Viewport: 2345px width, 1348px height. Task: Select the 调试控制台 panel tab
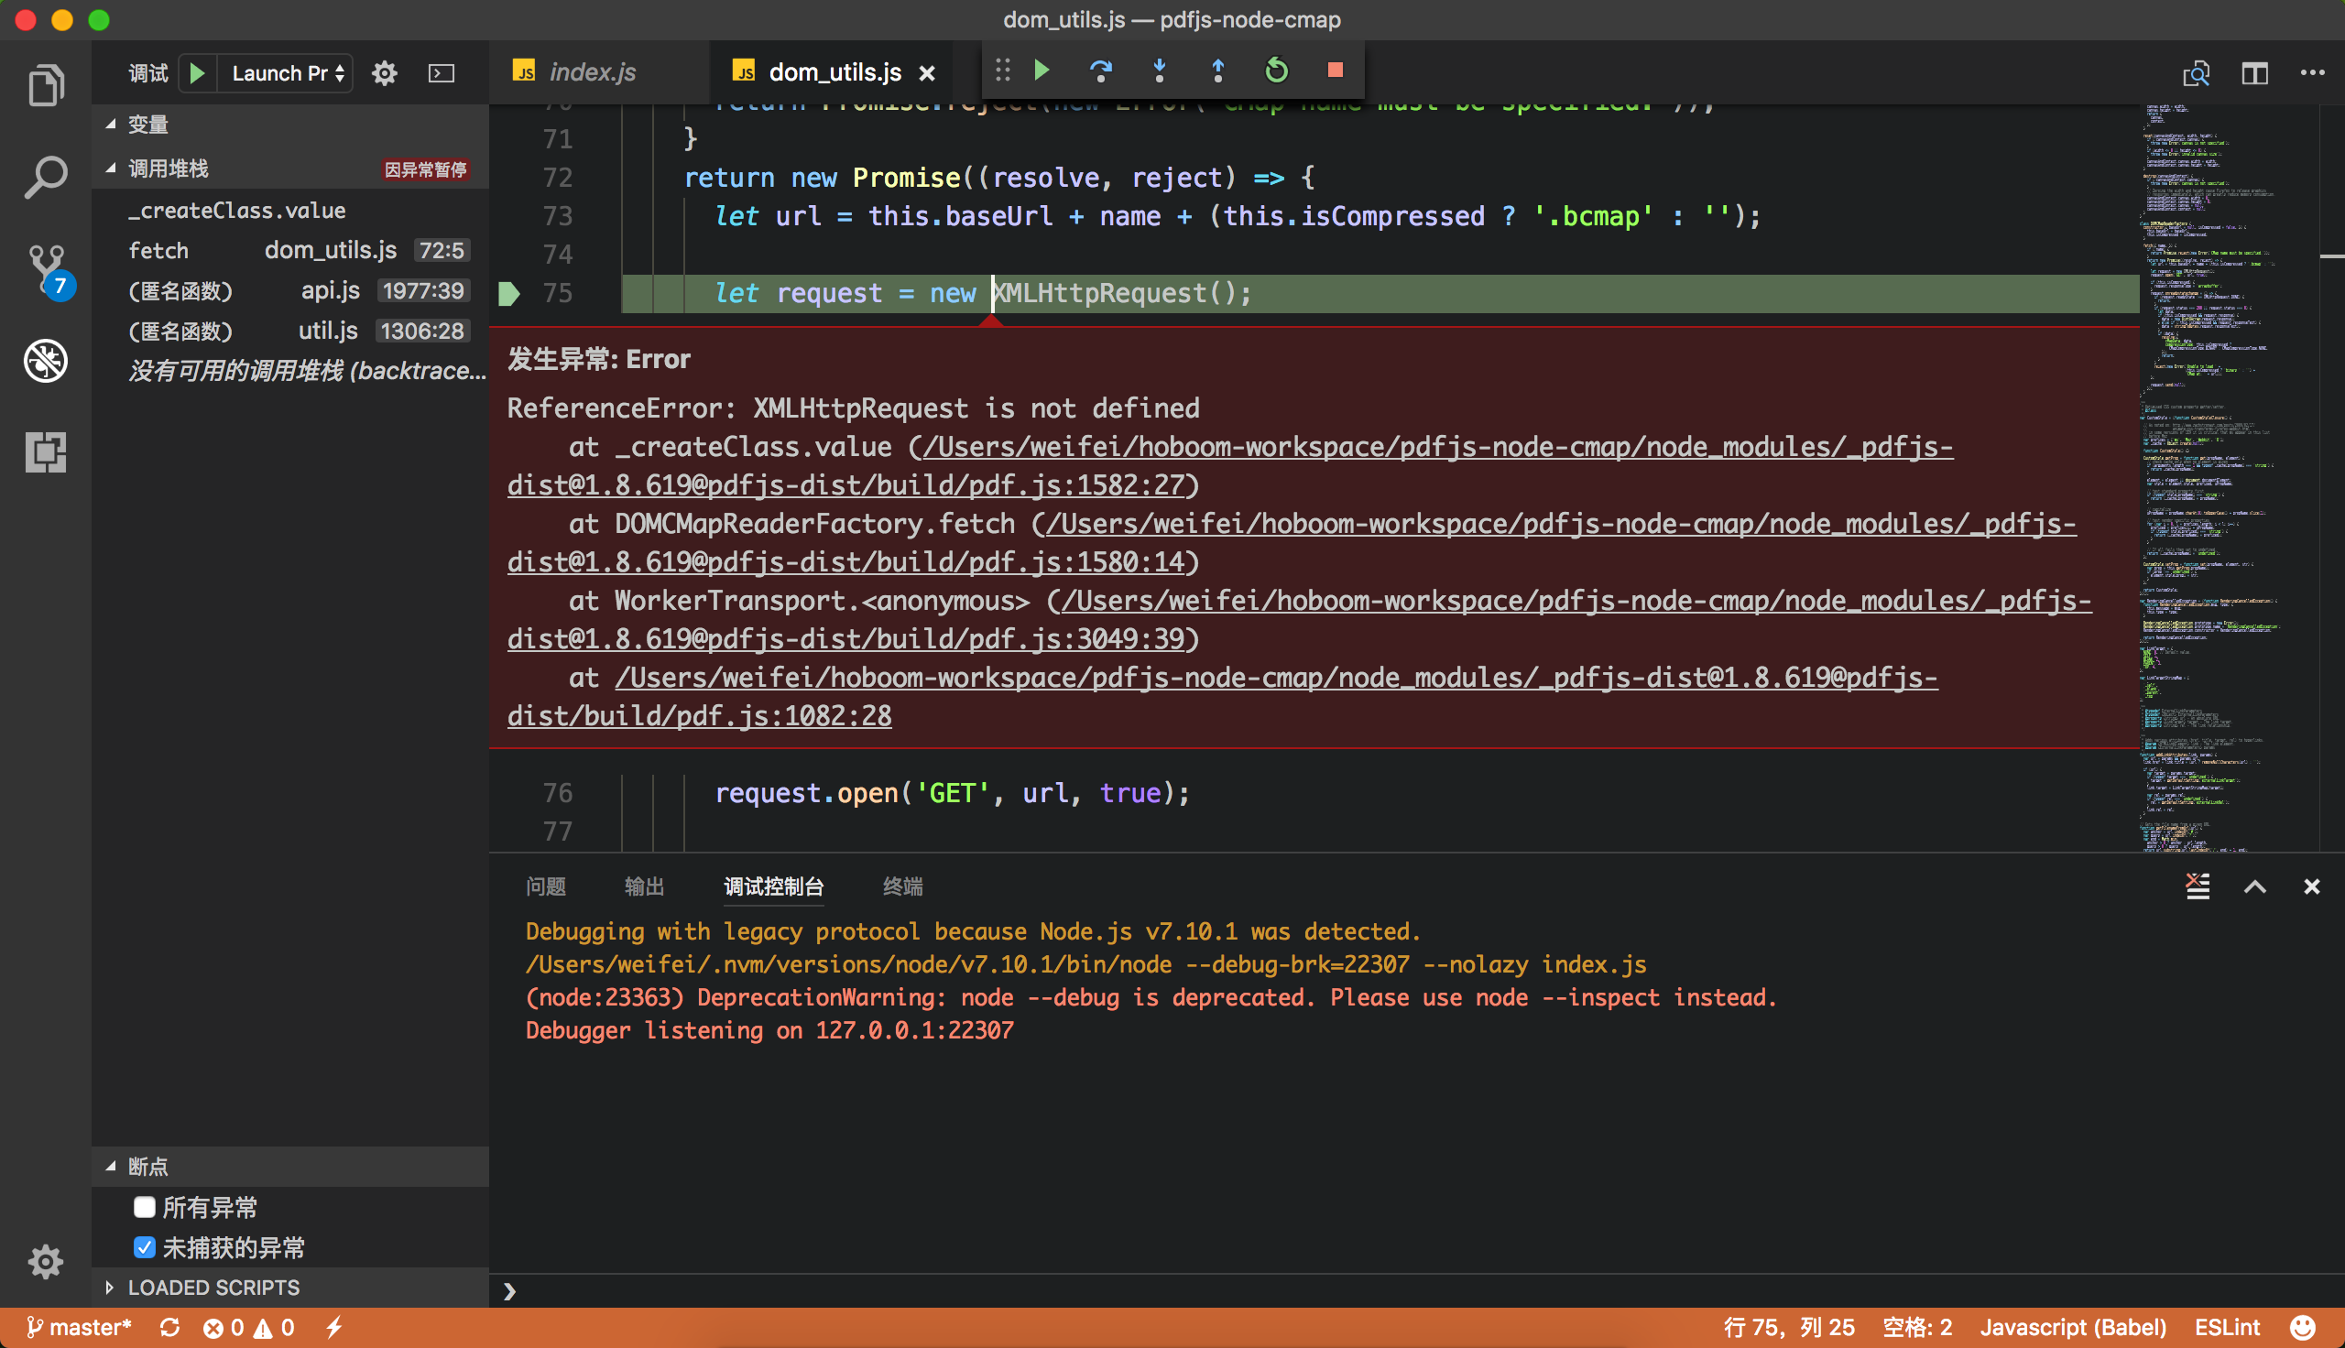tap(773, 886)
